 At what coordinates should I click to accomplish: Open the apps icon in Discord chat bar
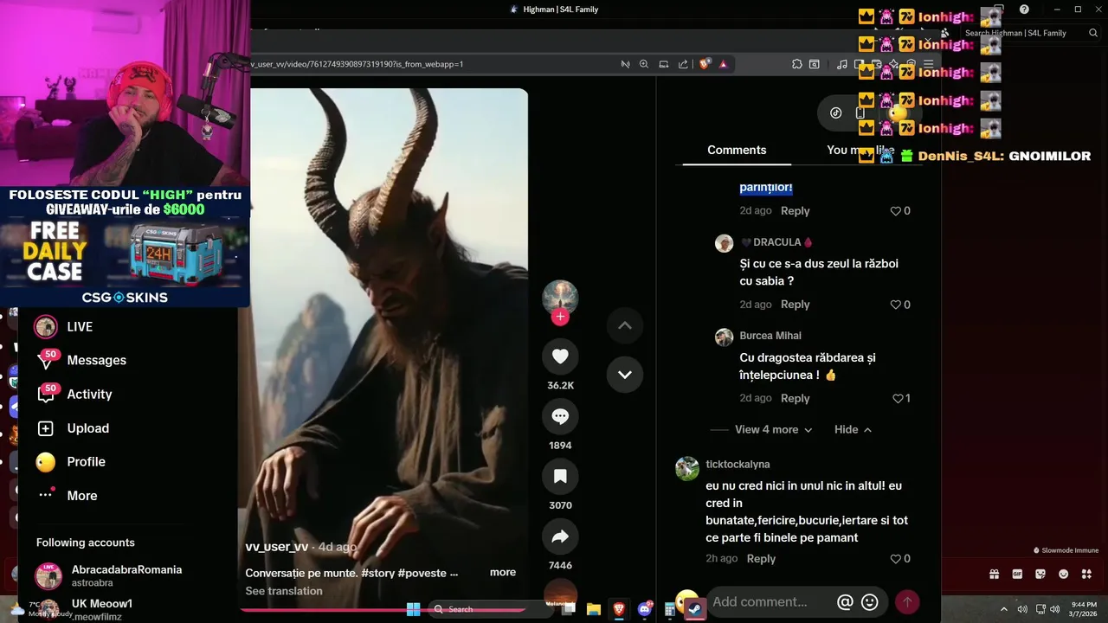coord(1087,574)
